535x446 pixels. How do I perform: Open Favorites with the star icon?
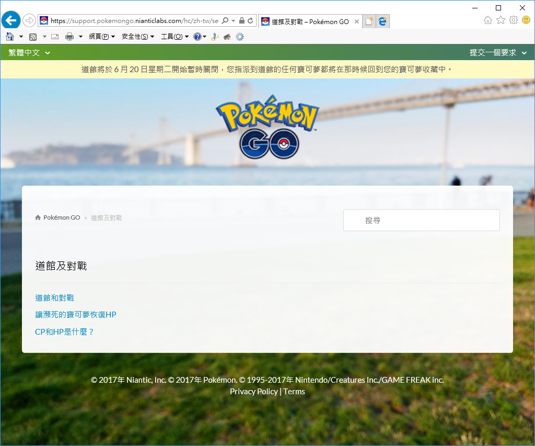(501, 20)
